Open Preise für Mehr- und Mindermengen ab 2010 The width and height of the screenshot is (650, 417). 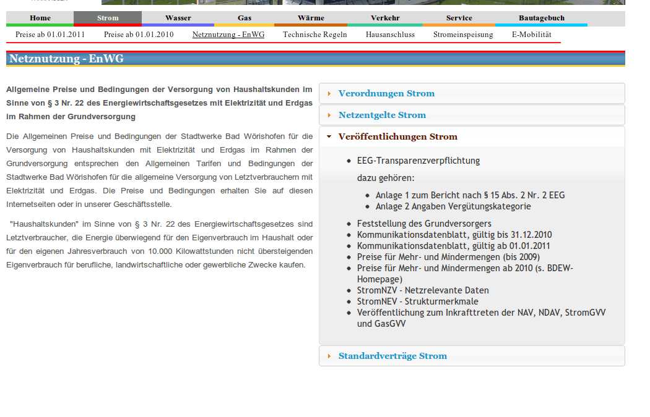pyautogui.click(x=465, y=274)
